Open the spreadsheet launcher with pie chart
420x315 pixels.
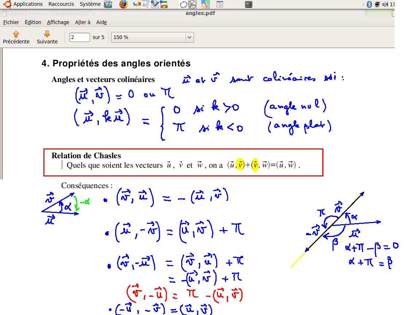click(164, 4)
